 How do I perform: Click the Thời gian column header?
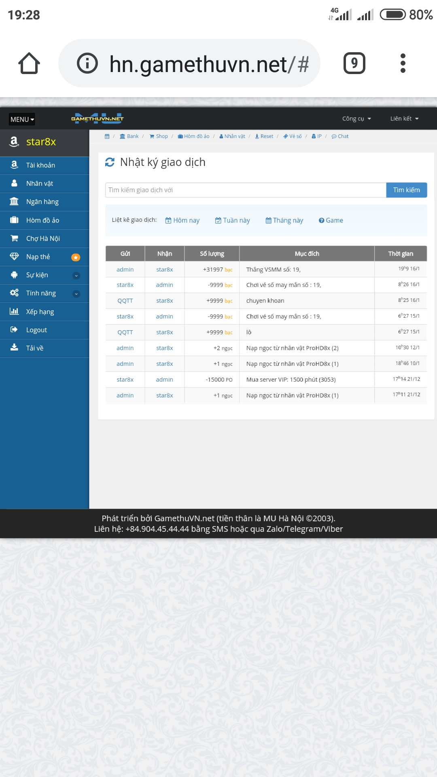pyautogui.click(x=401, y=253)
